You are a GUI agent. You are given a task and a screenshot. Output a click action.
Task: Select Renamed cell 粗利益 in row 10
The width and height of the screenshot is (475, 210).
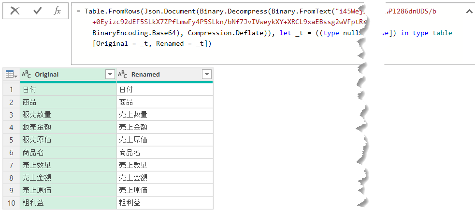coord(165,203)
